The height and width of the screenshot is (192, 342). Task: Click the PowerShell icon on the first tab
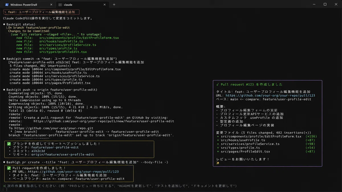6,5
